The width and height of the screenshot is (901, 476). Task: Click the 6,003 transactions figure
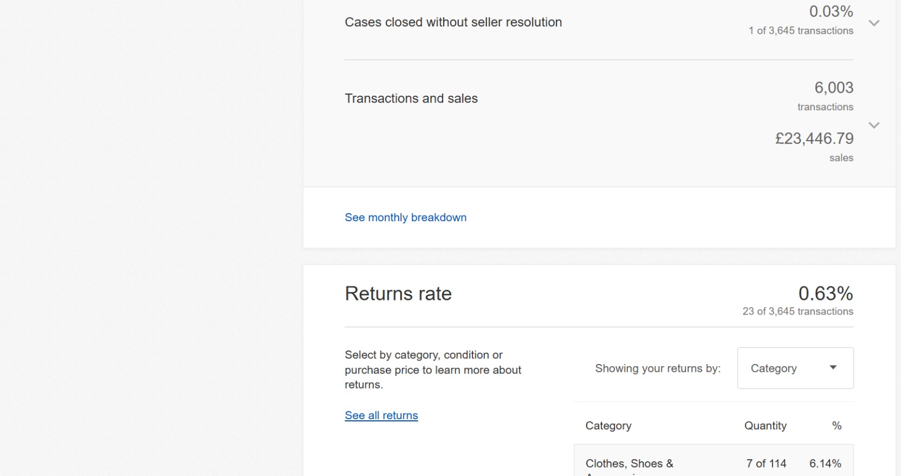[833, 88]
